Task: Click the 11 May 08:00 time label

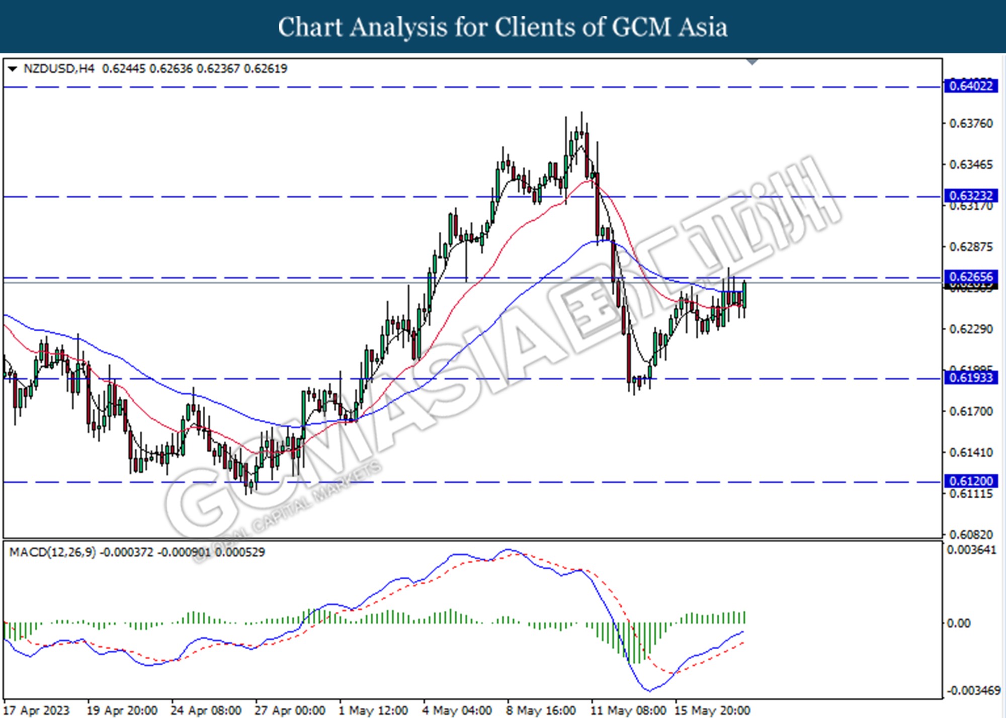Action: click(x=628, y=711)
